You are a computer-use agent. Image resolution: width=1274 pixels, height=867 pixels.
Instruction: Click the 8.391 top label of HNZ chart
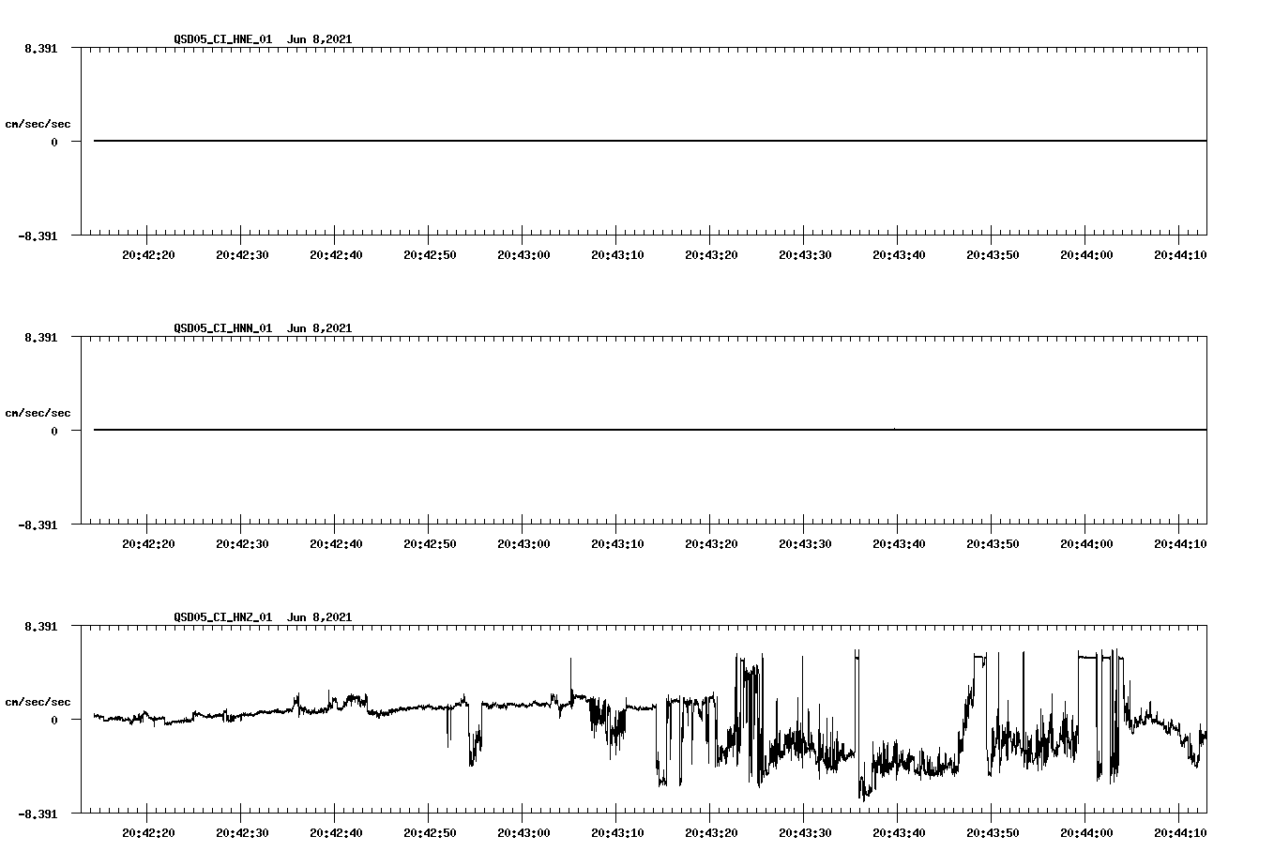pos(40,626)
